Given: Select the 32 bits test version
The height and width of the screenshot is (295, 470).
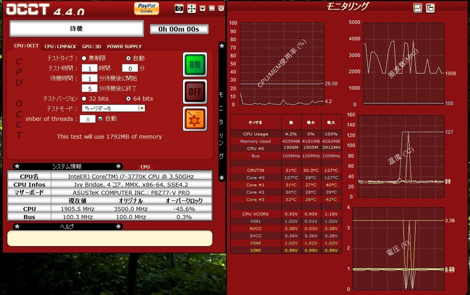Looking at the screenshot, I should pos(84,99).
